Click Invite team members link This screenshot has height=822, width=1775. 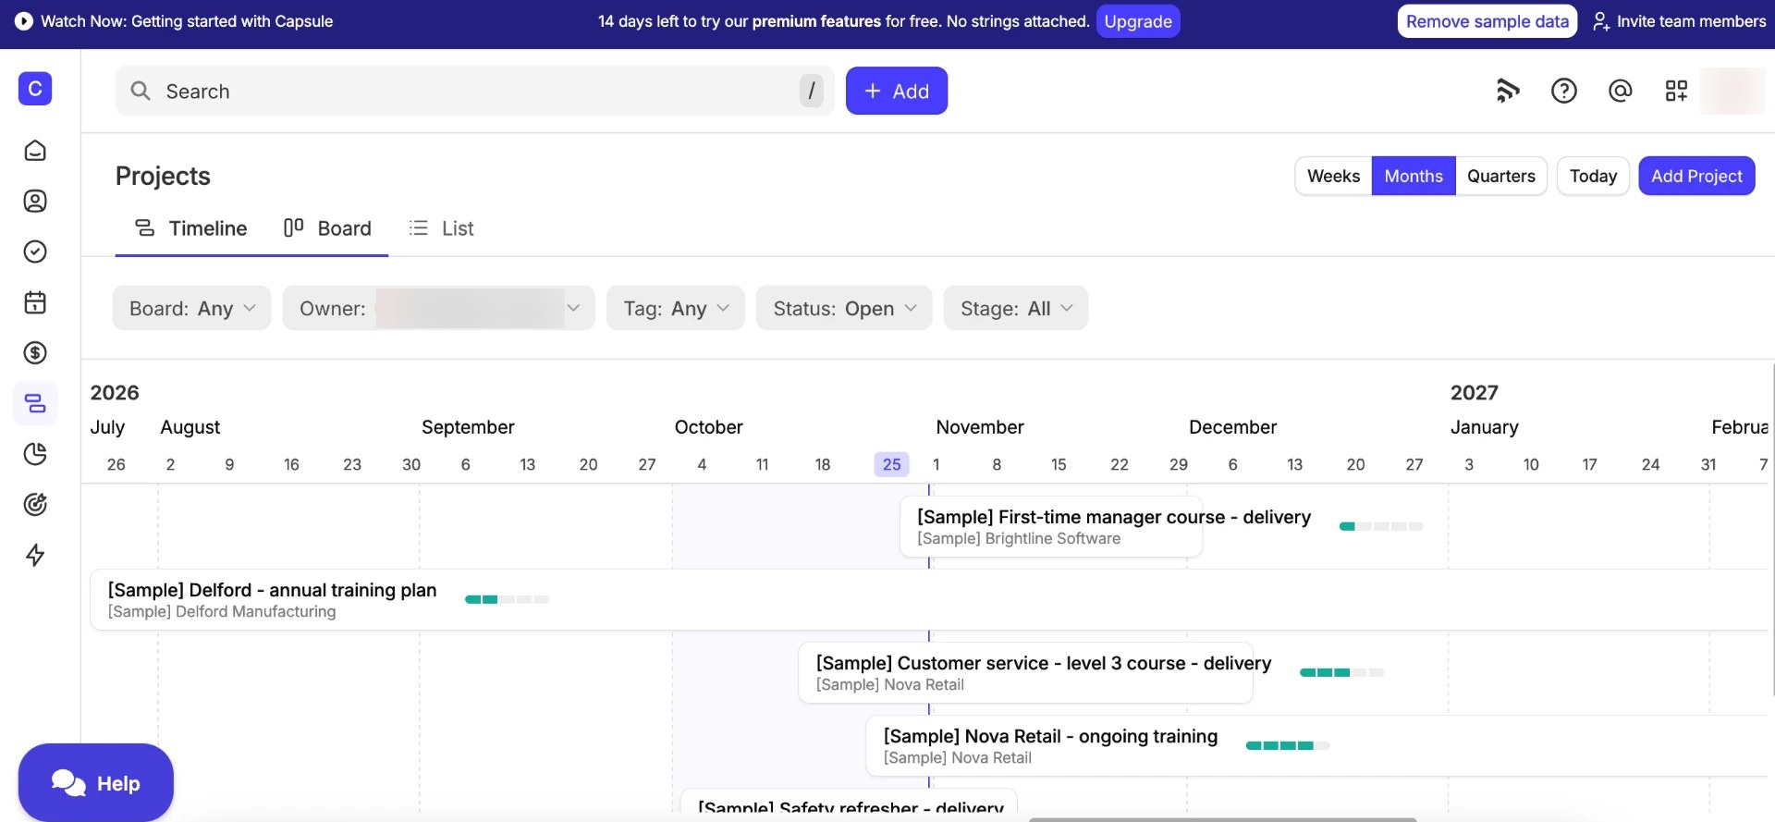(1679, 21)
